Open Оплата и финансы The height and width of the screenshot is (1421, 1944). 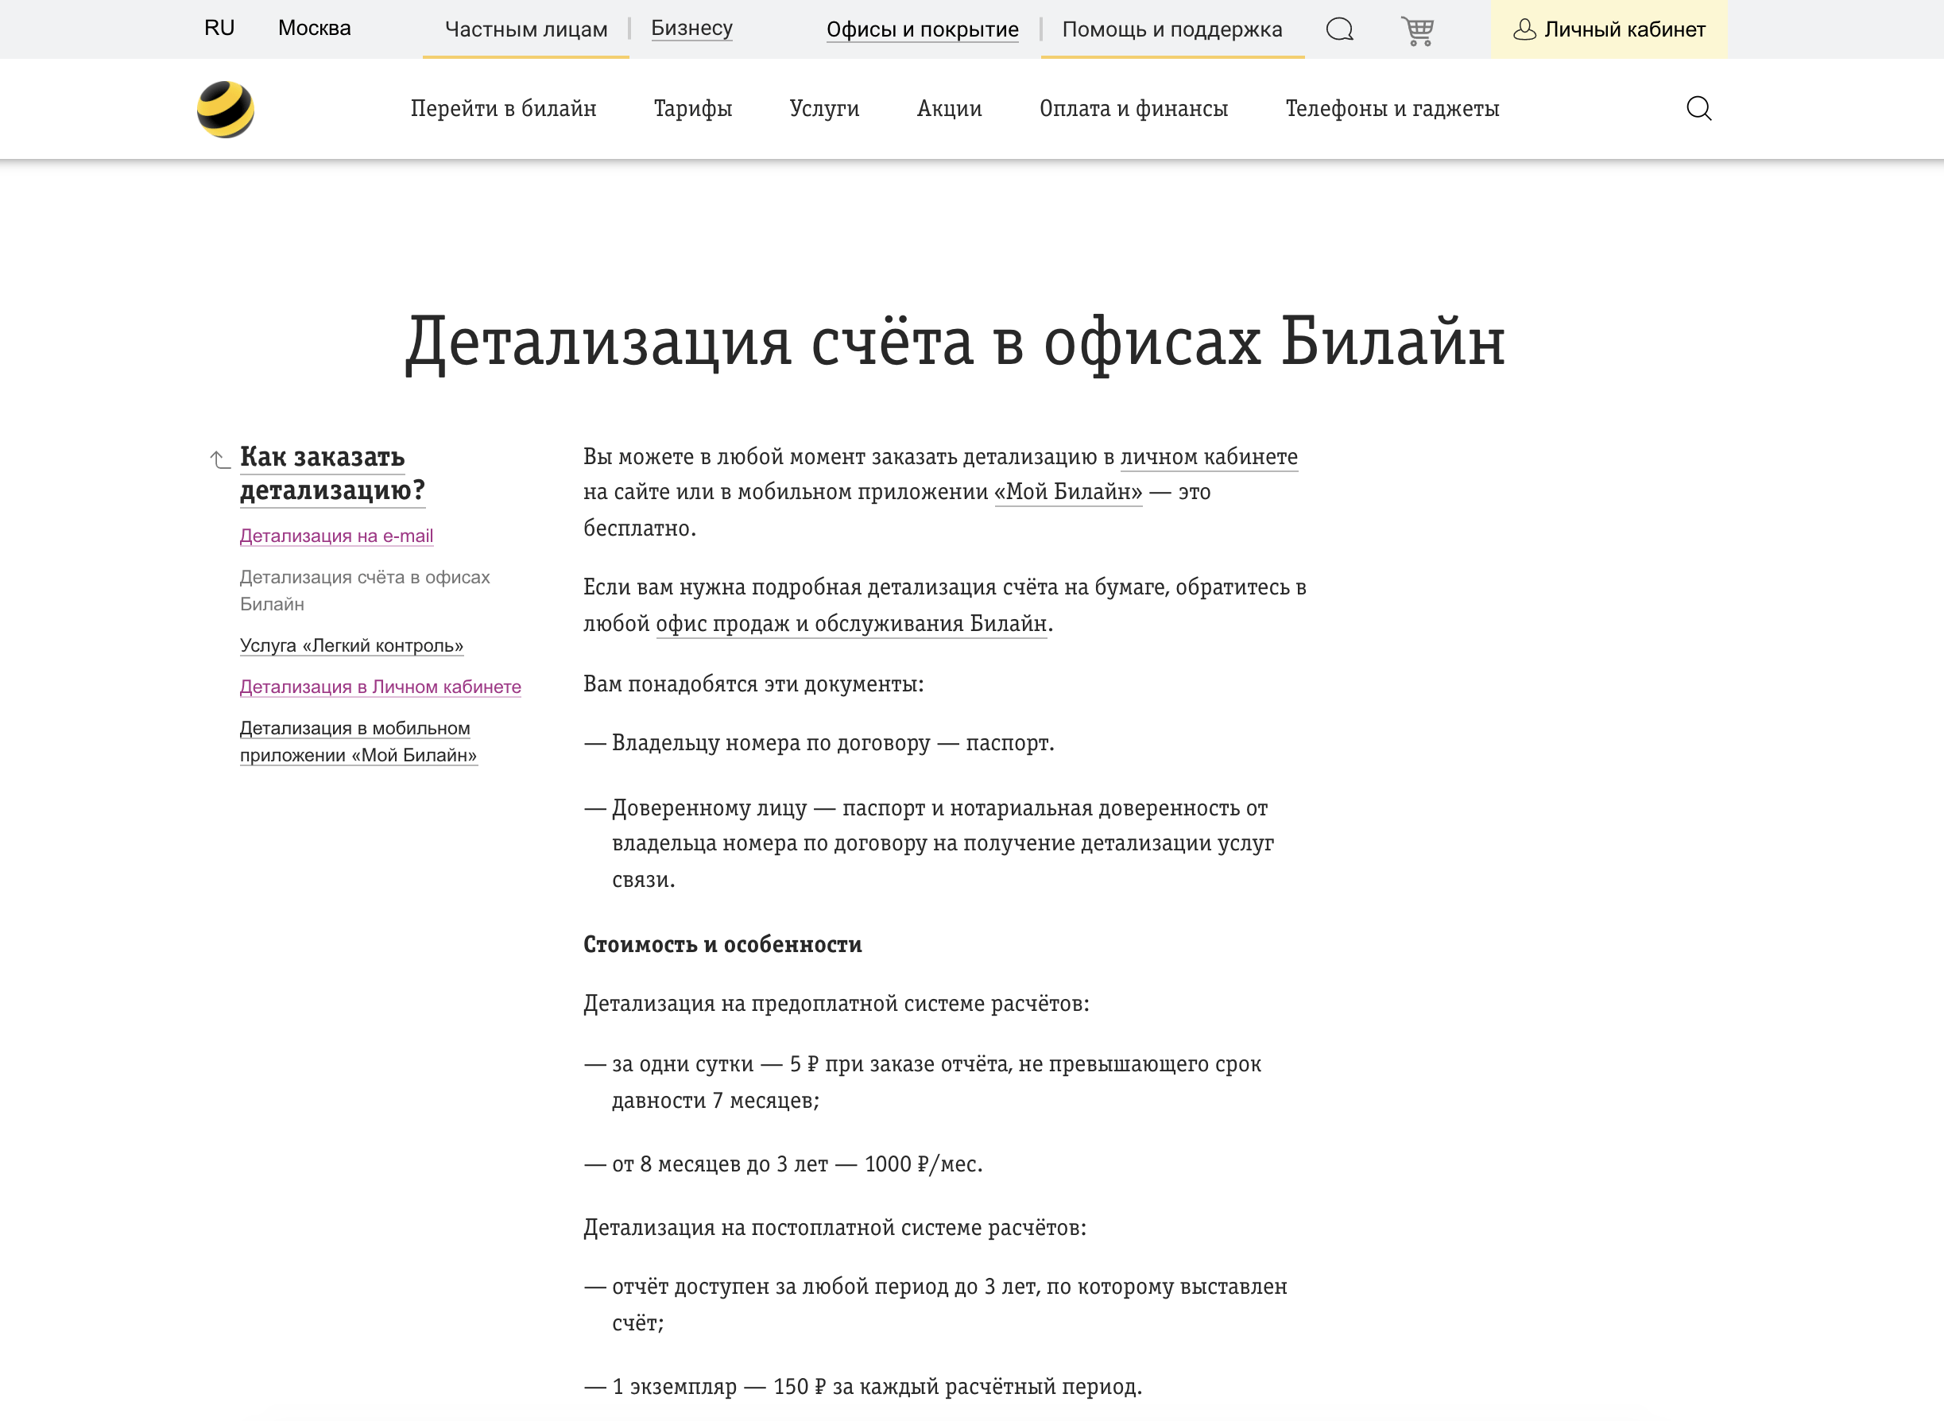click(x=1133, y=108)
